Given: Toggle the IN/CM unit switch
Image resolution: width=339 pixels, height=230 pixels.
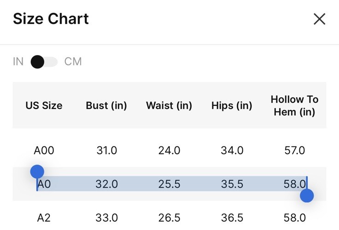Looking at the screenshot, I should click(x=44, y=62).
